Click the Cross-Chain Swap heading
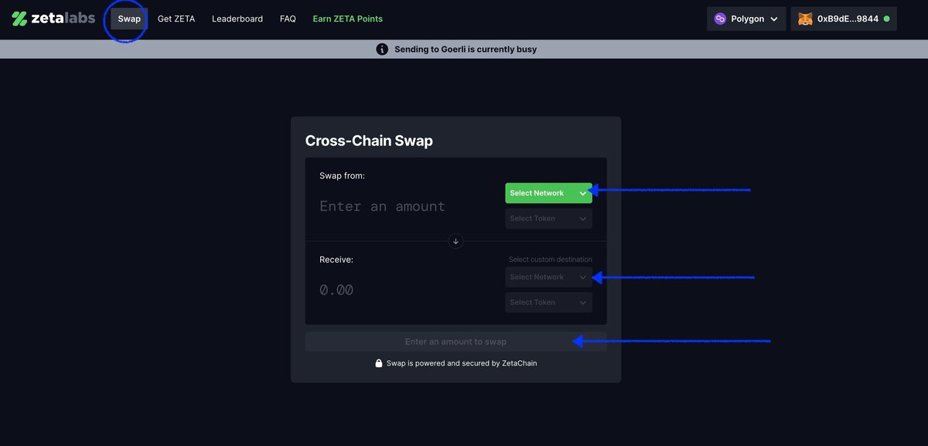The image size is (928, 446). (369, 141)
